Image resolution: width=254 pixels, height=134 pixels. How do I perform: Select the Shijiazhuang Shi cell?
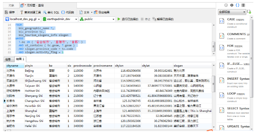point(36,81)
